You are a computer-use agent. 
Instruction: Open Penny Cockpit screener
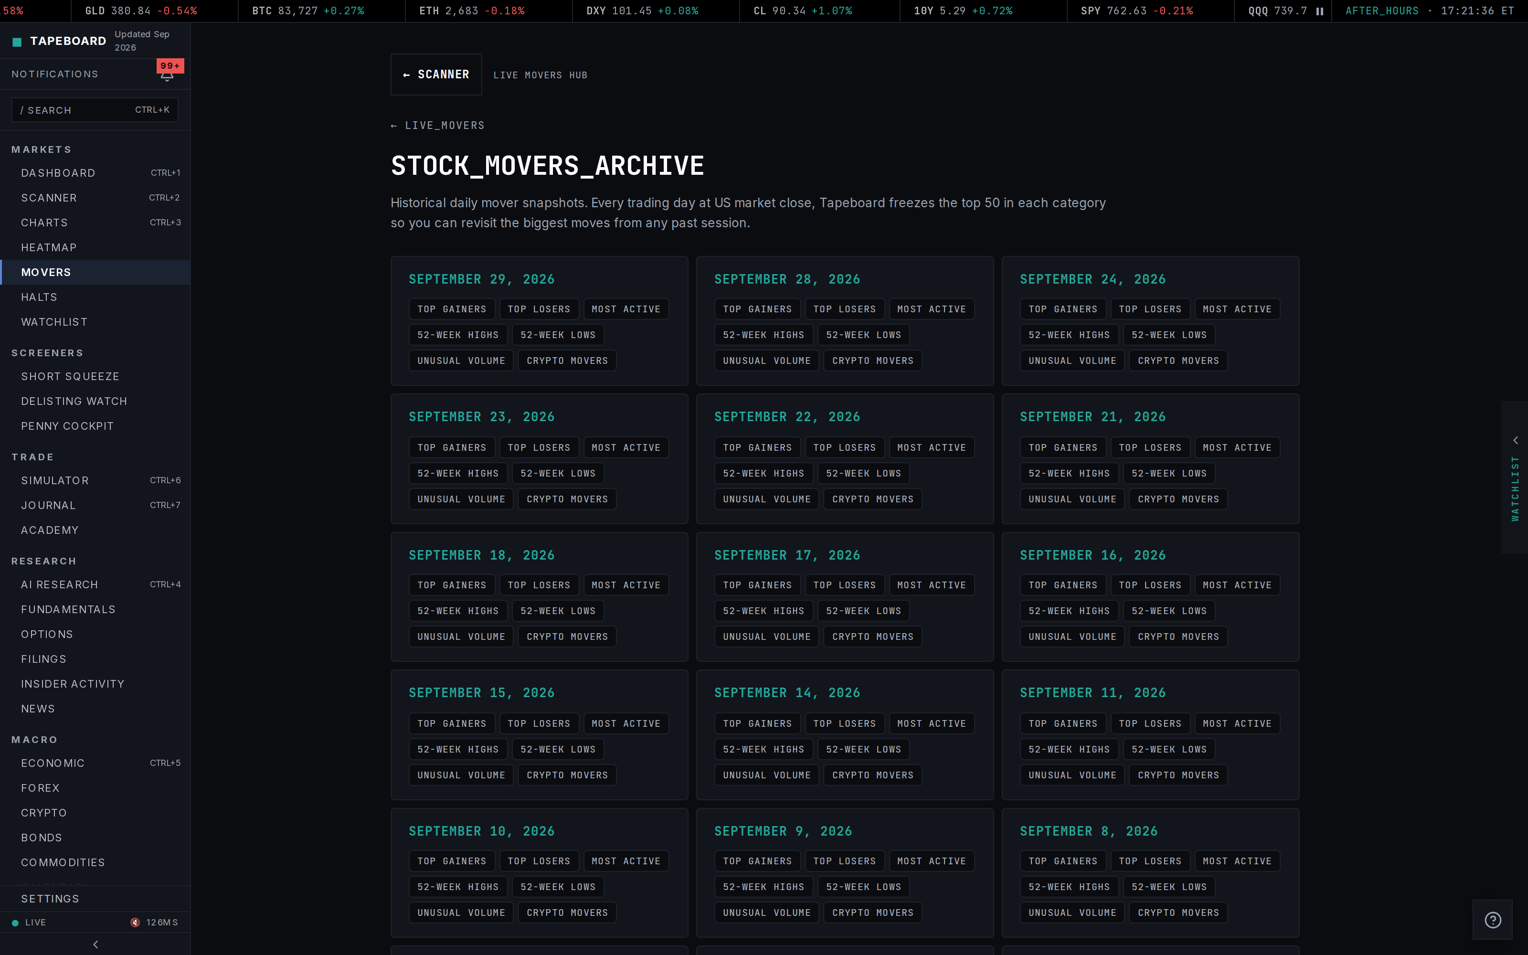coord(95,426)
